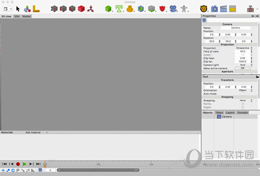Select the red solid cube mode icon
The width and height of the screenshot is (260, 176).
tap(81, 9)
